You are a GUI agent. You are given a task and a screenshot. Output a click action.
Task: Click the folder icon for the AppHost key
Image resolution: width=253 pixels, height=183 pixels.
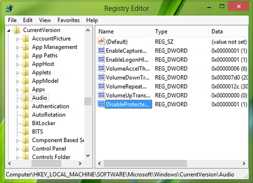(26, 64)
